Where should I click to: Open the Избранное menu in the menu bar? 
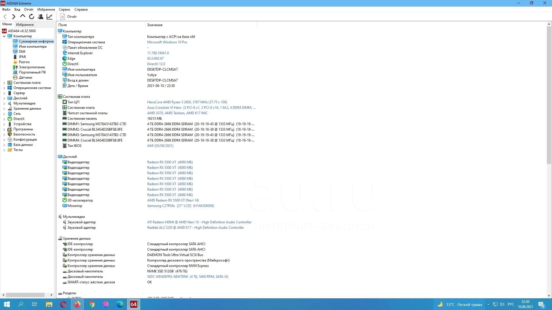(x=46, y=9)
